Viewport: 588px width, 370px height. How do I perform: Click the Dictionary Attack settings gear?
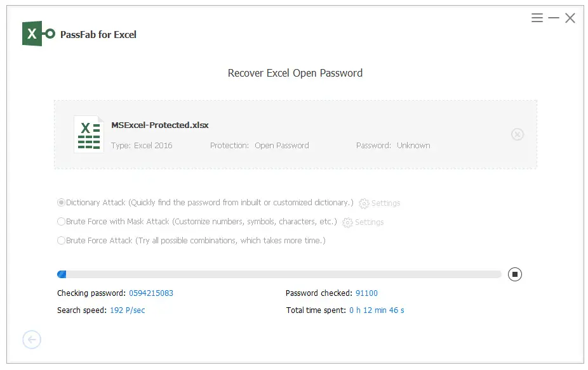click(364, 203)
